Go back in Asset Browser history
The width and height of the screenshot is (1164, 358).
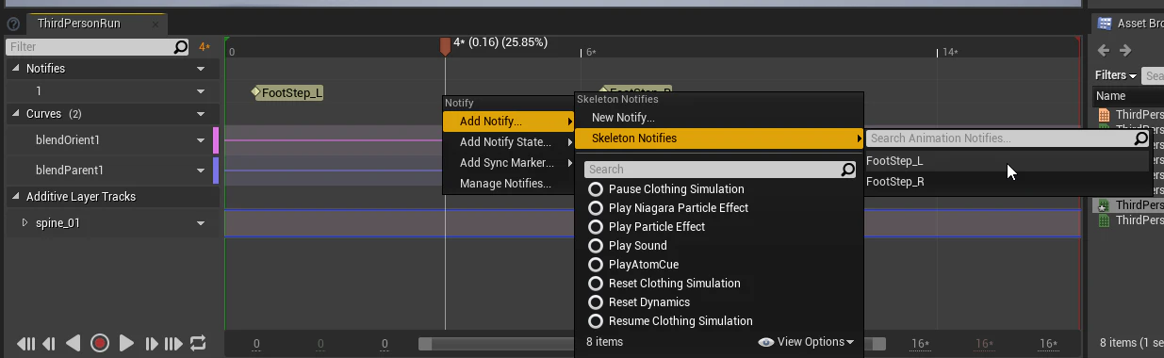point(1103,51)
